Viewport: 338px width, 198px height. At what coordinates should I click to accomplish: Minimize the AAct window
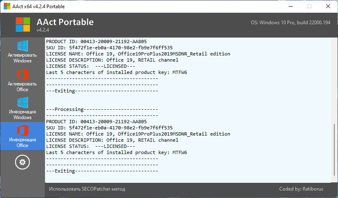[290, 7]
